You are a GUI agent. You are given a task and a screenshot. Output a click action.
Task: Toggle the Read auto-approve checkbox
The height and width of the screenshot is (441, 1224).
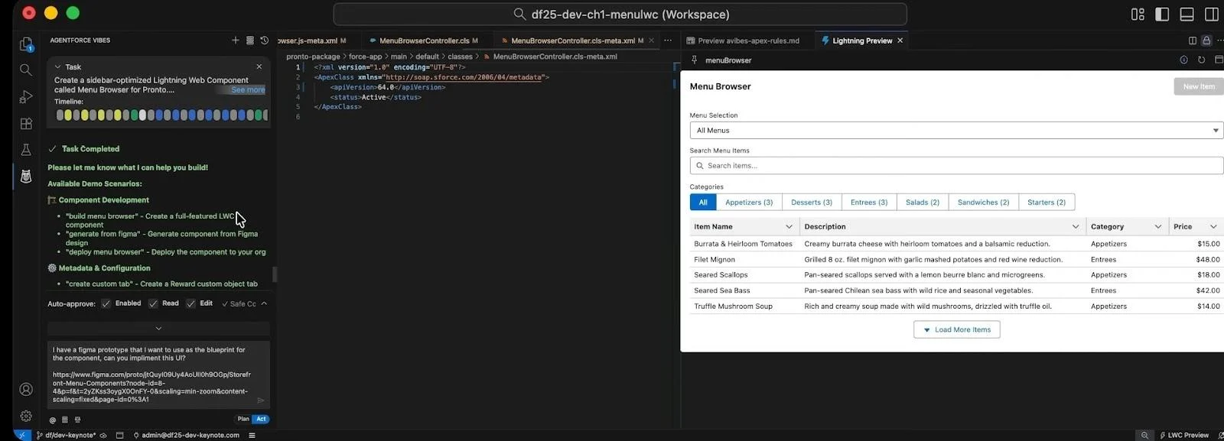click(153, 303)
